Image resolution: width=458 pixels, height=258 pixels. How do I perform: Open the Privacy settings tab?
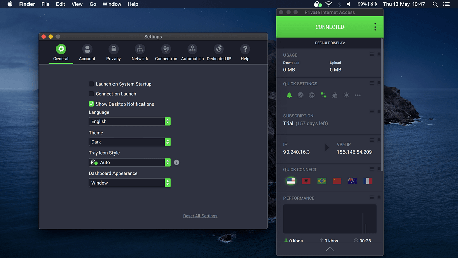click(113, 53)
